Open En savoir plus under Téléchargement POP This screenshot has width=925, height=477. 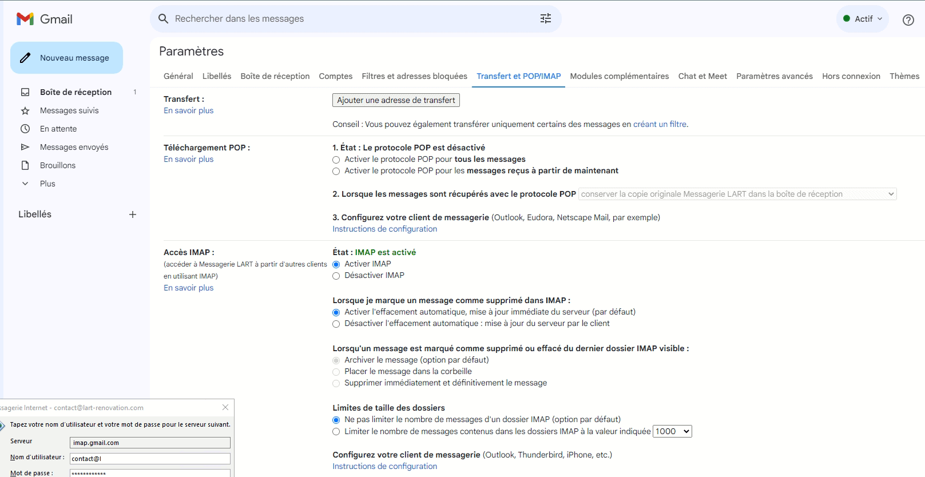pyautogui.click(x=188, y=159)
